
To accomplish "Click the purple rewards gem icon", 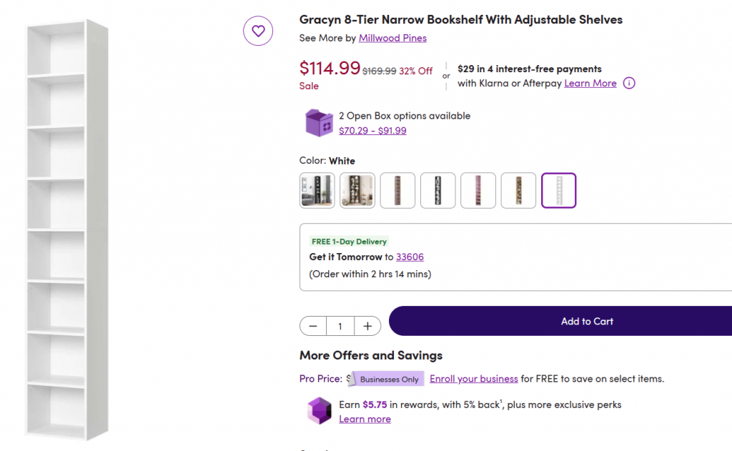I will [319, 411].
